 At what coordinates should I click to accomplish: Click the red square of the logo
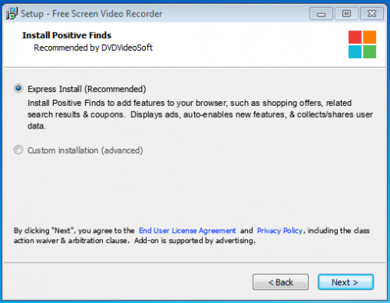pyautogui.click(x=355, y=37)
